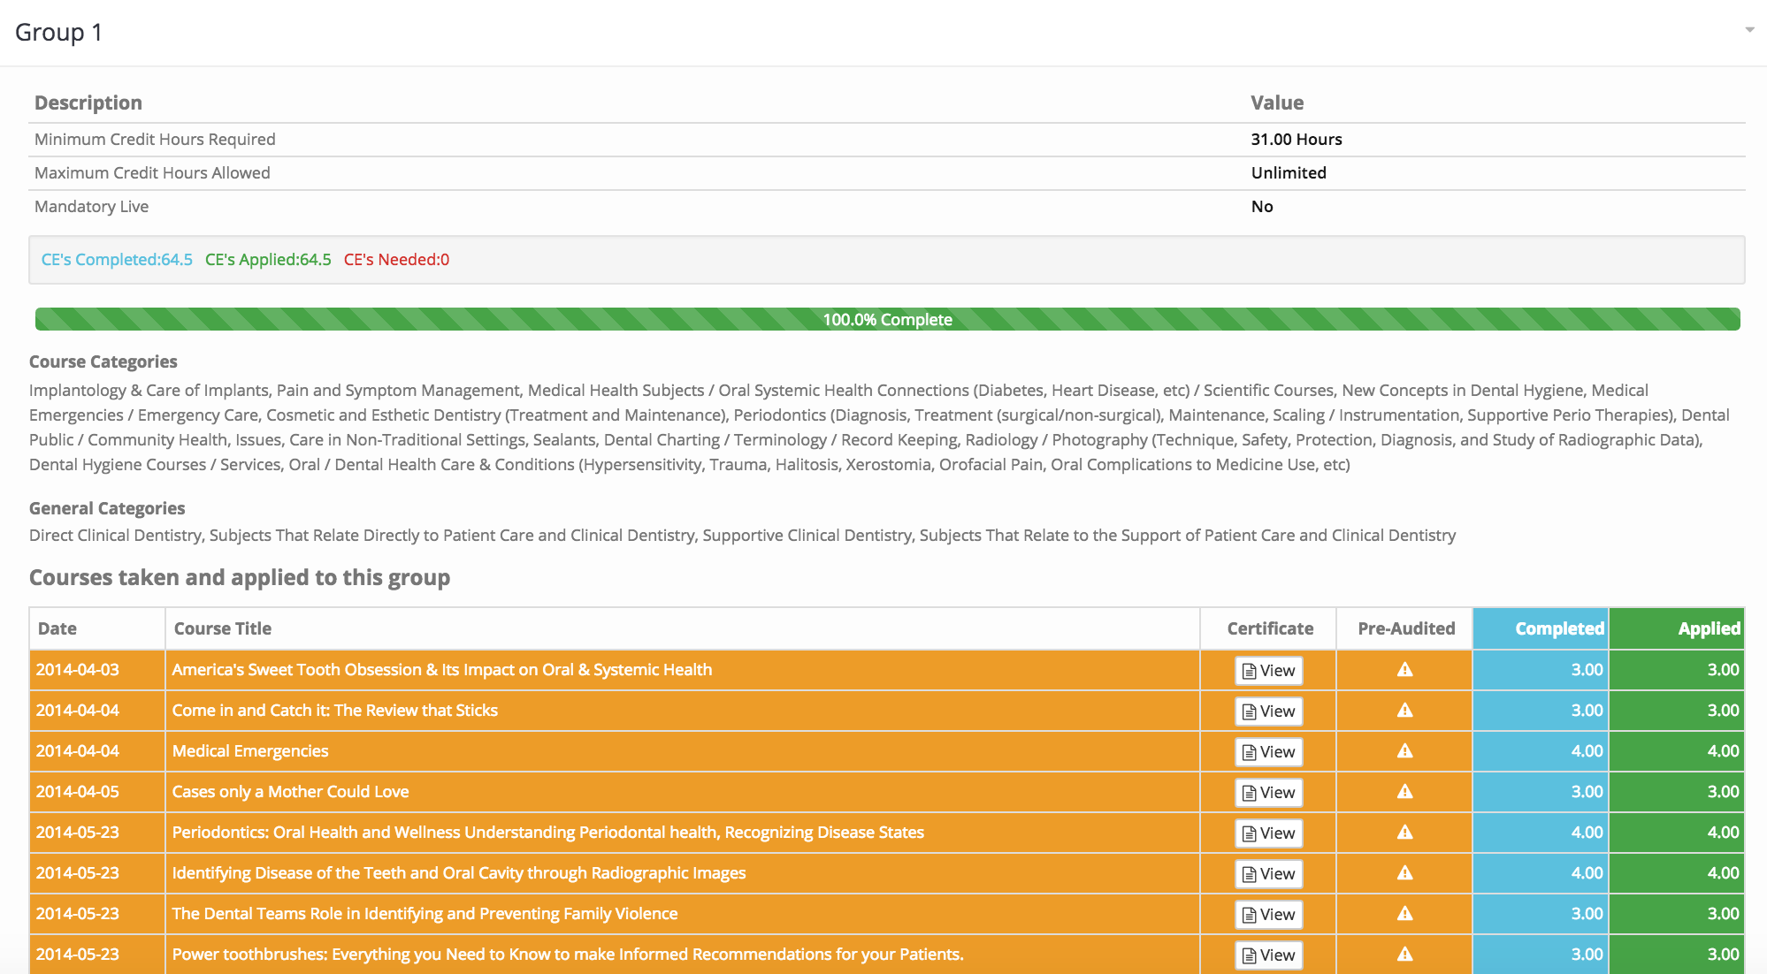Click the Course Categories heading
The width and height of the screenshot is (1767, 974).
[103, 361]
